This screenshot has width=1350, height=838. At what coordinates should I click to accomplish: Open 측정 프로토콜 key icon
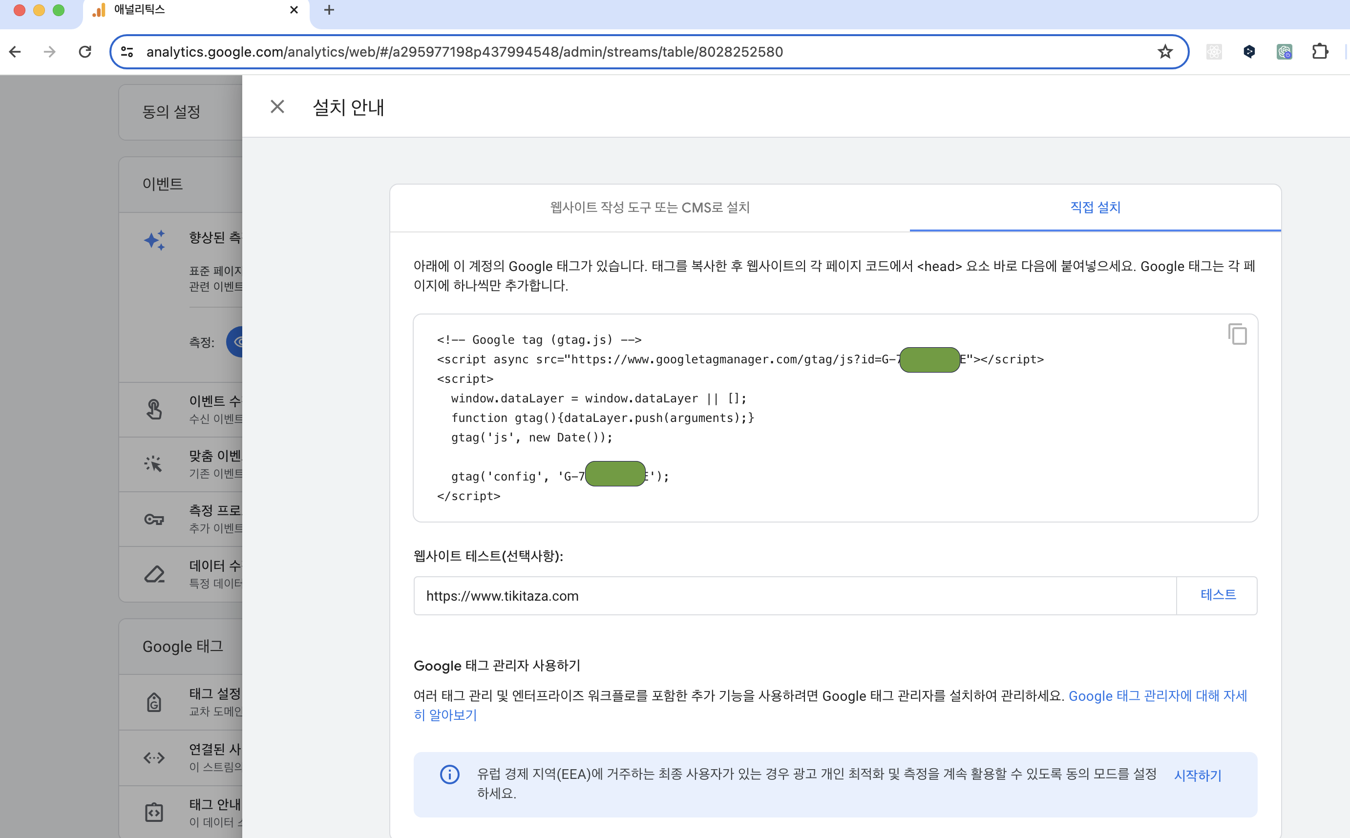coord(153,519)
